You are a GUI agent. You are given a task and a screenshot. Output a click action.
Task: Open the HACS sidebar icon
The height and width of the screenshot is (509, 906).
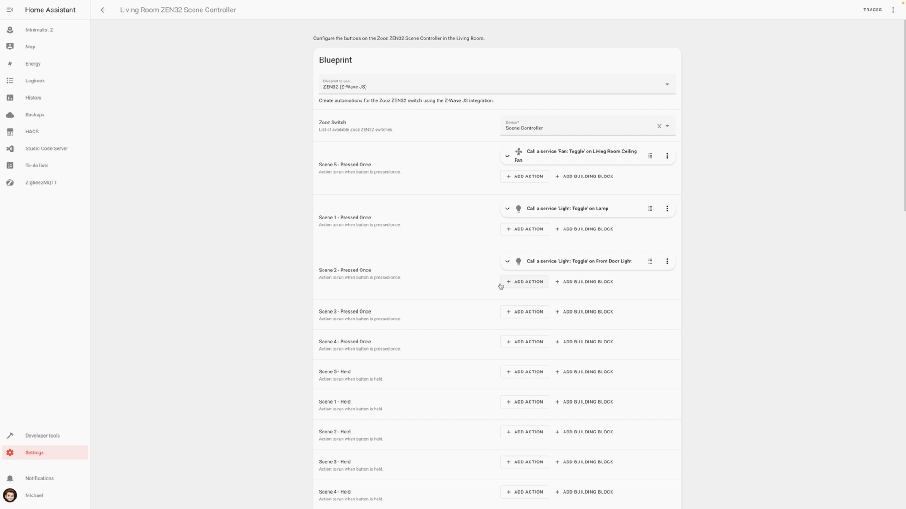(x=10, y=132)
